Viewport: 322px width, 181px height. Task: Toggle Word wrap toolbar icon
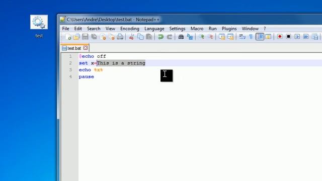click(242, 37)
